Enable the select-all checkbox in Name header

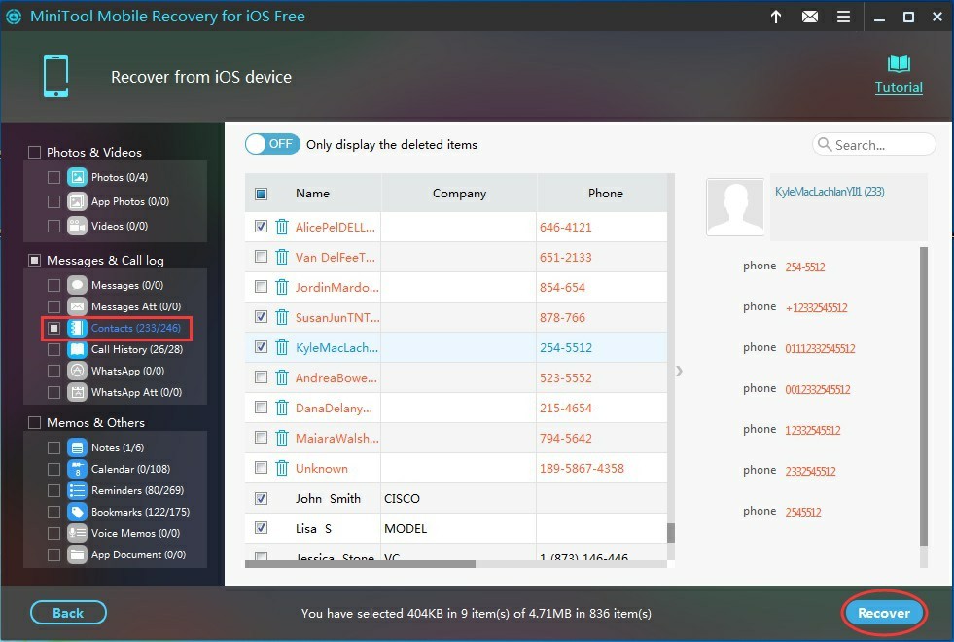tap(261, 193)
